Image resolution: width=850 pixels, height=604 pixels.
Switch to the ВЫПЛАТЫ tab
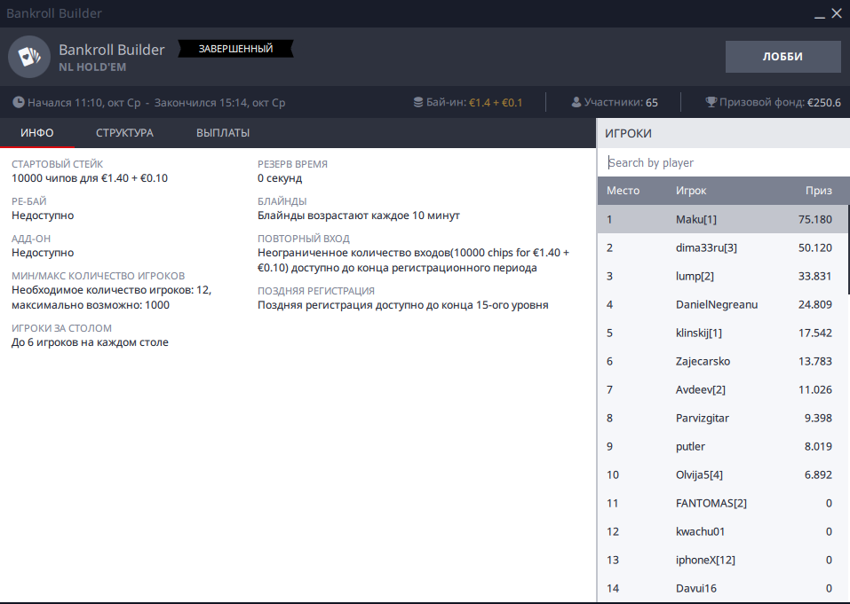pos(223,133)
